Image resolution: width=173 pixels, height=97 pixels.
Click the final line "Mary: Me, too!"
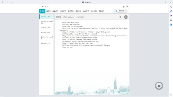(x=67, y=47)
